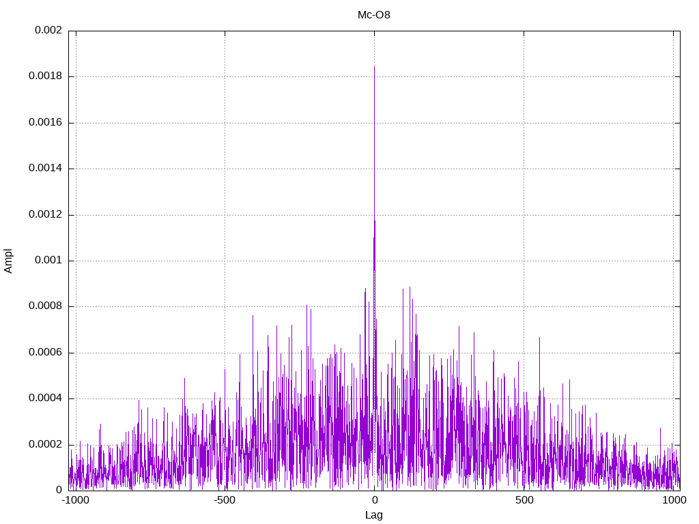The height and width of the screenshot is (524, 699).
Task: Click the 500 x-axis tick label
Action: click(x=524, y=500)
